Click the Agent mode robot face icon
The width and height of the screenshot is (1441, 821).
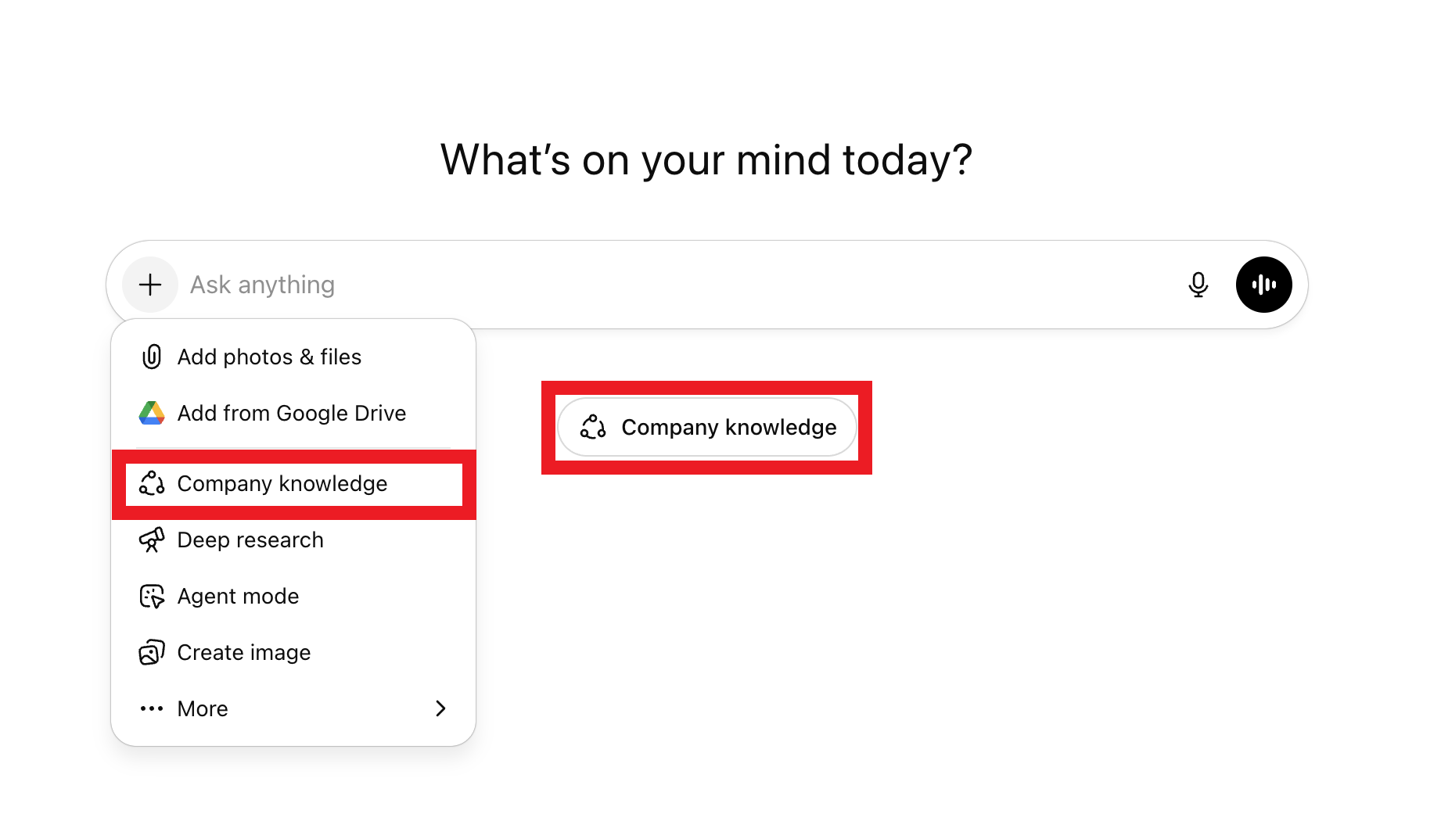[152, 596]
